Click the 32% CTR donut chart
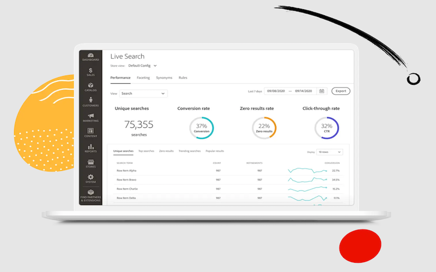Image resolution: width=436 pixels, height=272 pixels. click(x=326, y=128)
